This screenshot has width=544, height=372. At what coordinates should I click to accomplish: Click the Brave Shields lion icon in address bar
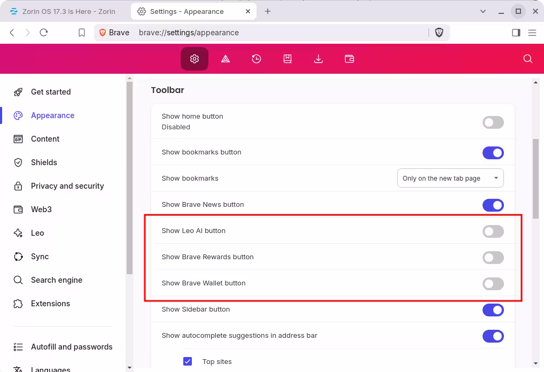pos(439,33)
